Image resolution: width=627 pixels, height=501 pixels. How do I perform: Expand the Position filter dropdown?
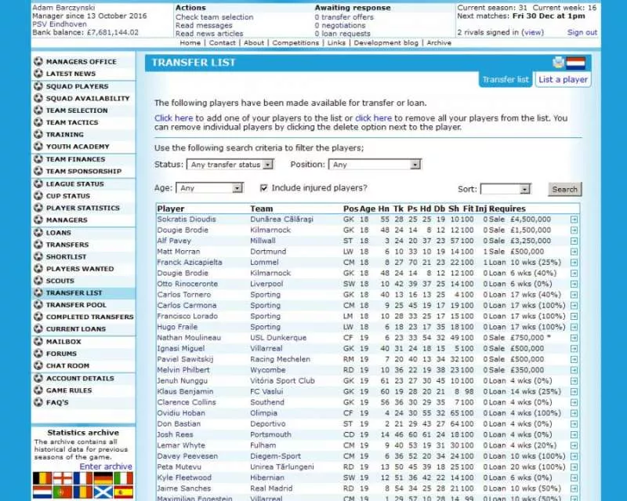[x=375, y=165]
